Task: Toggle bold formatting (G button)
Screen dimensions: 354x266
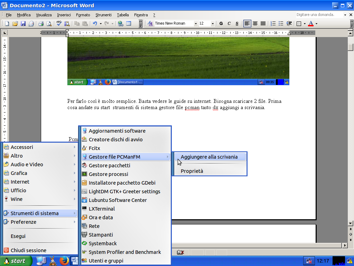Action: pos(221,24)
